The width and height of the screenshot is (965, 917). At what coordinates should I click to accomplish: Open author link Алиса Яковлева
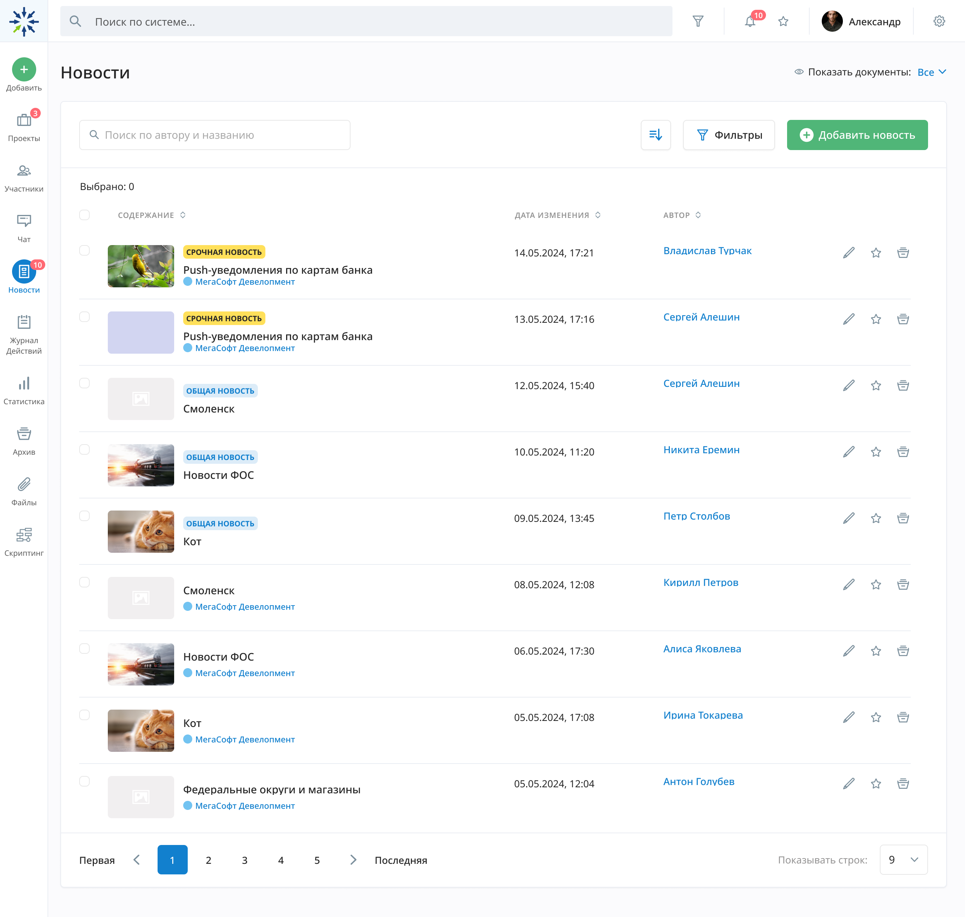[x=702, y=649]
